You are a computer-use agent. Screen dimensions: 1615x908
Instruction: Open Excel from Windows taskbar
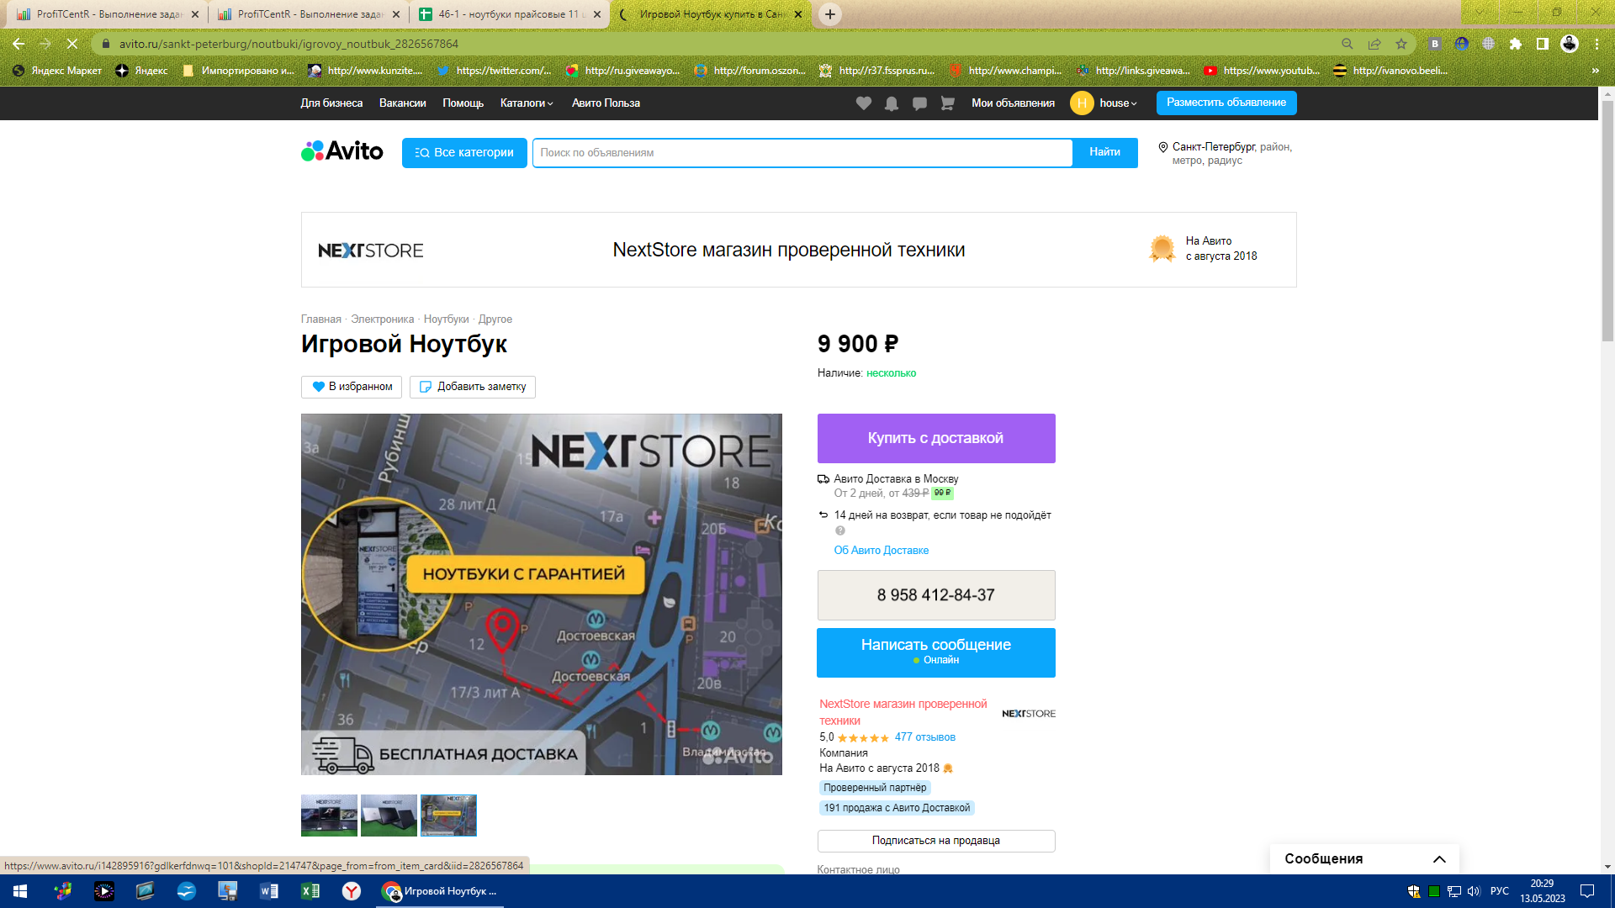(310, 891)
